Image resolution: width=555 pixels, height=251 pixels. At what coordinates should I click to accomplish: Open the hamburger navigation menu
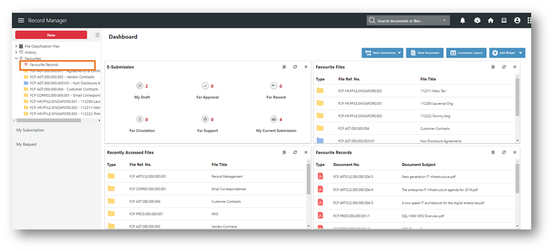21,20
